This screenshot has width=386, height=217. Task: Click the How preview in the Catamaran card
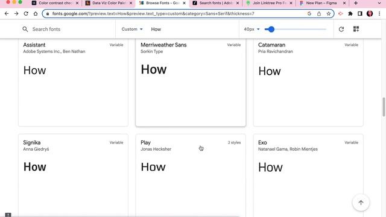point(270,71)
